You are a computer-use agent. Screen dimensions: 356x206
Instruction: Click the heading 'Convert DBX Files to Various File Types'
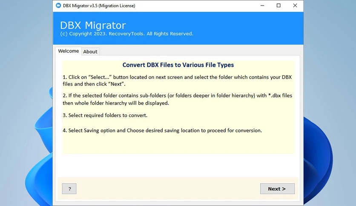(x=178, y=65)
